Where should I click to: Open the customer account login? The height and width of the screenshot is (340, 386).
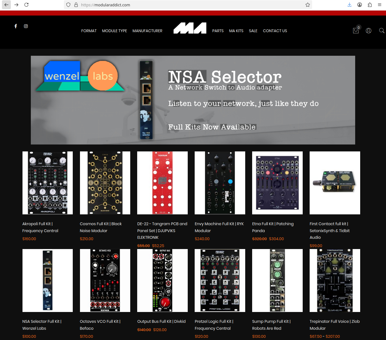tap(369, 31)
